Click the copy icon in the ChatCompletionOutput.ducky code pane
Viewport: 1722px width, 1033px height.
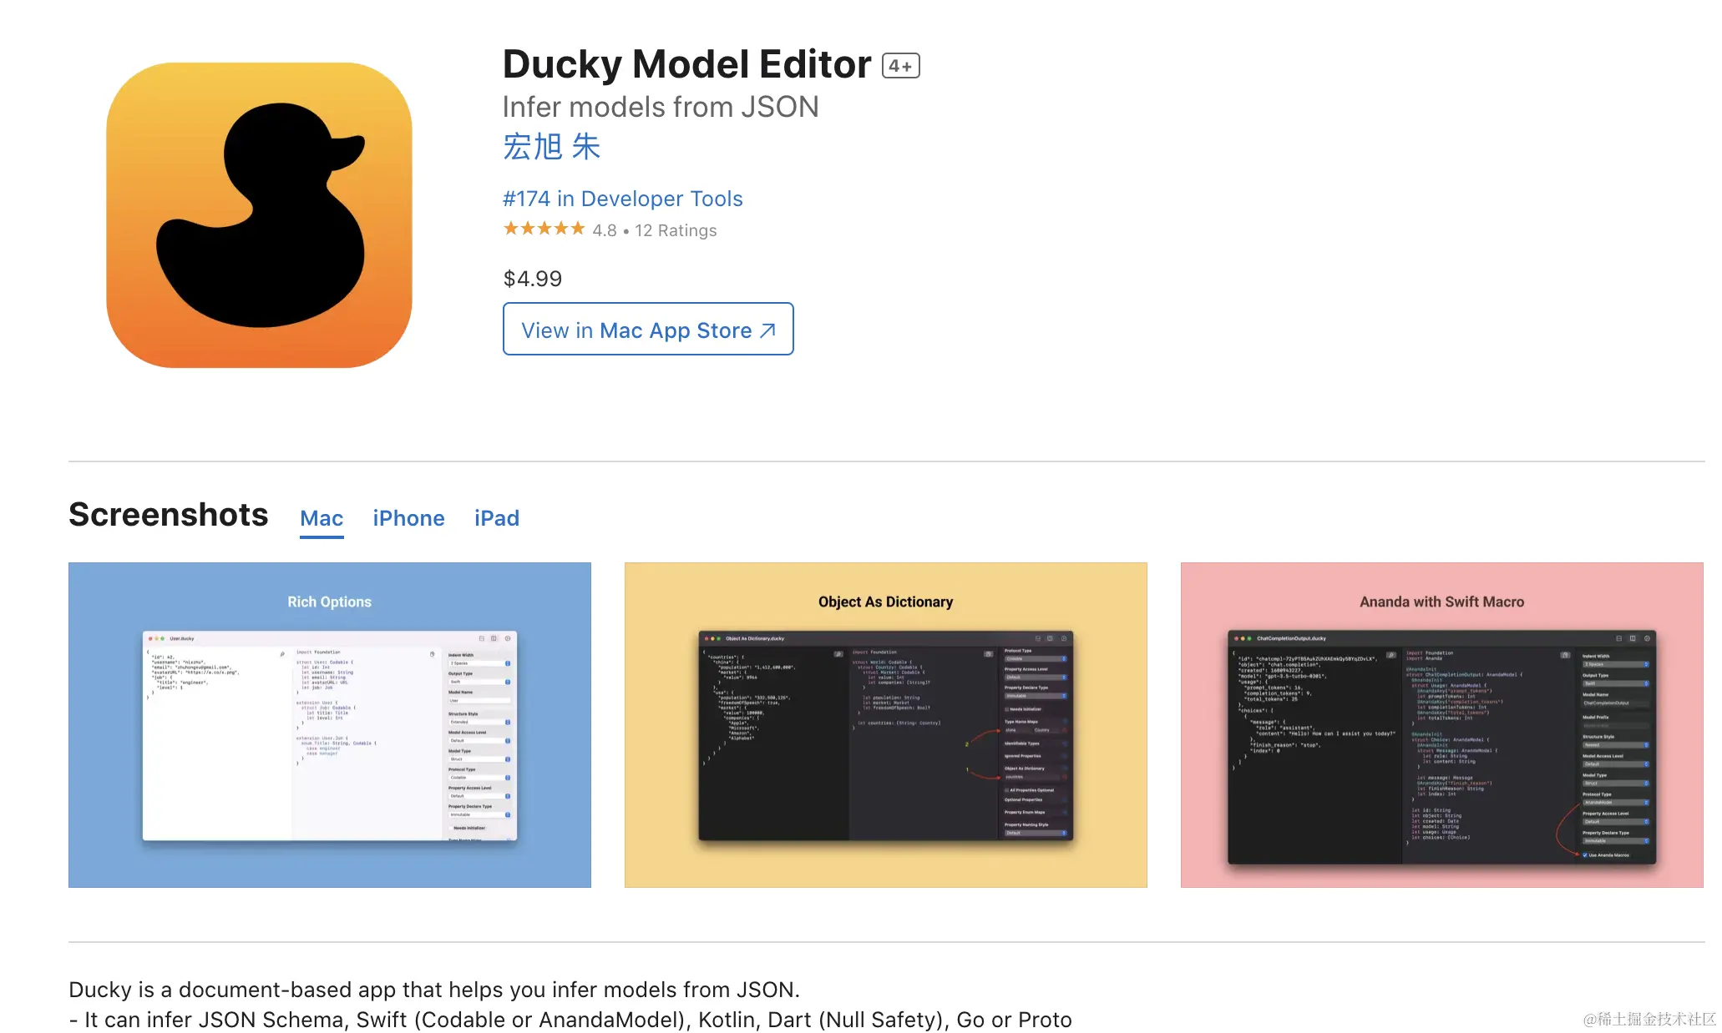pyautogui.click(x=1564, y=655)
